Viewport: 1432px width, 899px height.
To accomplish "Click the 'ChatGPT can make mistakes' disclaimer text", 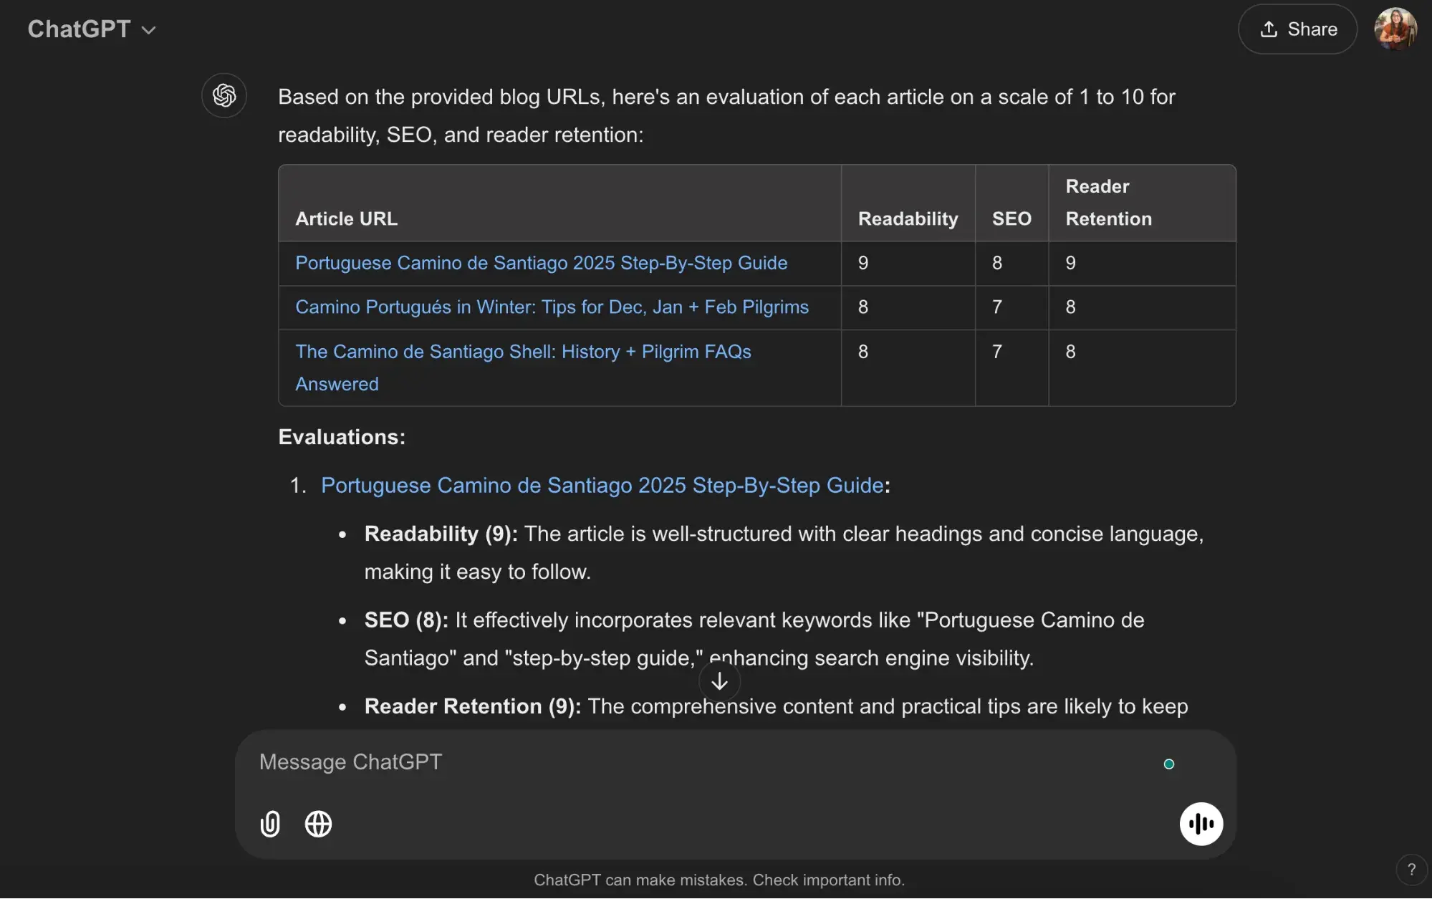I will click(719, 880).
